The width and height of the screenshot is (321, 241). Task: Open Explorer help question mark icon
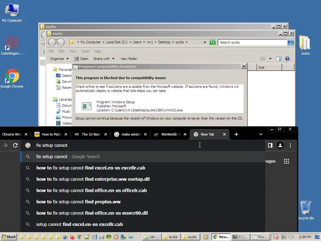click(x=287, y=59)
